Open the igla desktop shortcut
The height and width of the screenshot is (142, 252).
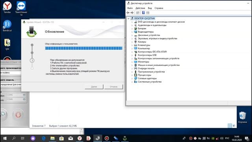tap(7, 44)
